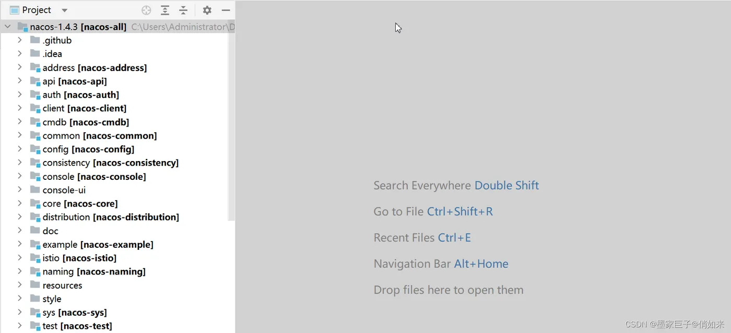Select the naming [nacos-naming] module
Screen dimensions: 731x333
[x=93, y=271]
